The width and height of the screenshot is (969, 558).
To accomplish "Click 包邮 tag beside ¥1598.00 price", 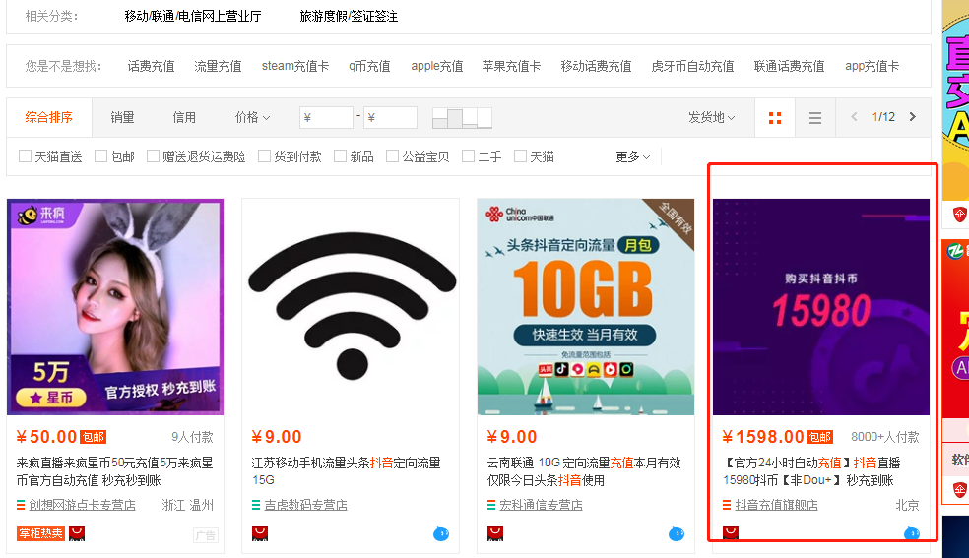I will (820, 438).
